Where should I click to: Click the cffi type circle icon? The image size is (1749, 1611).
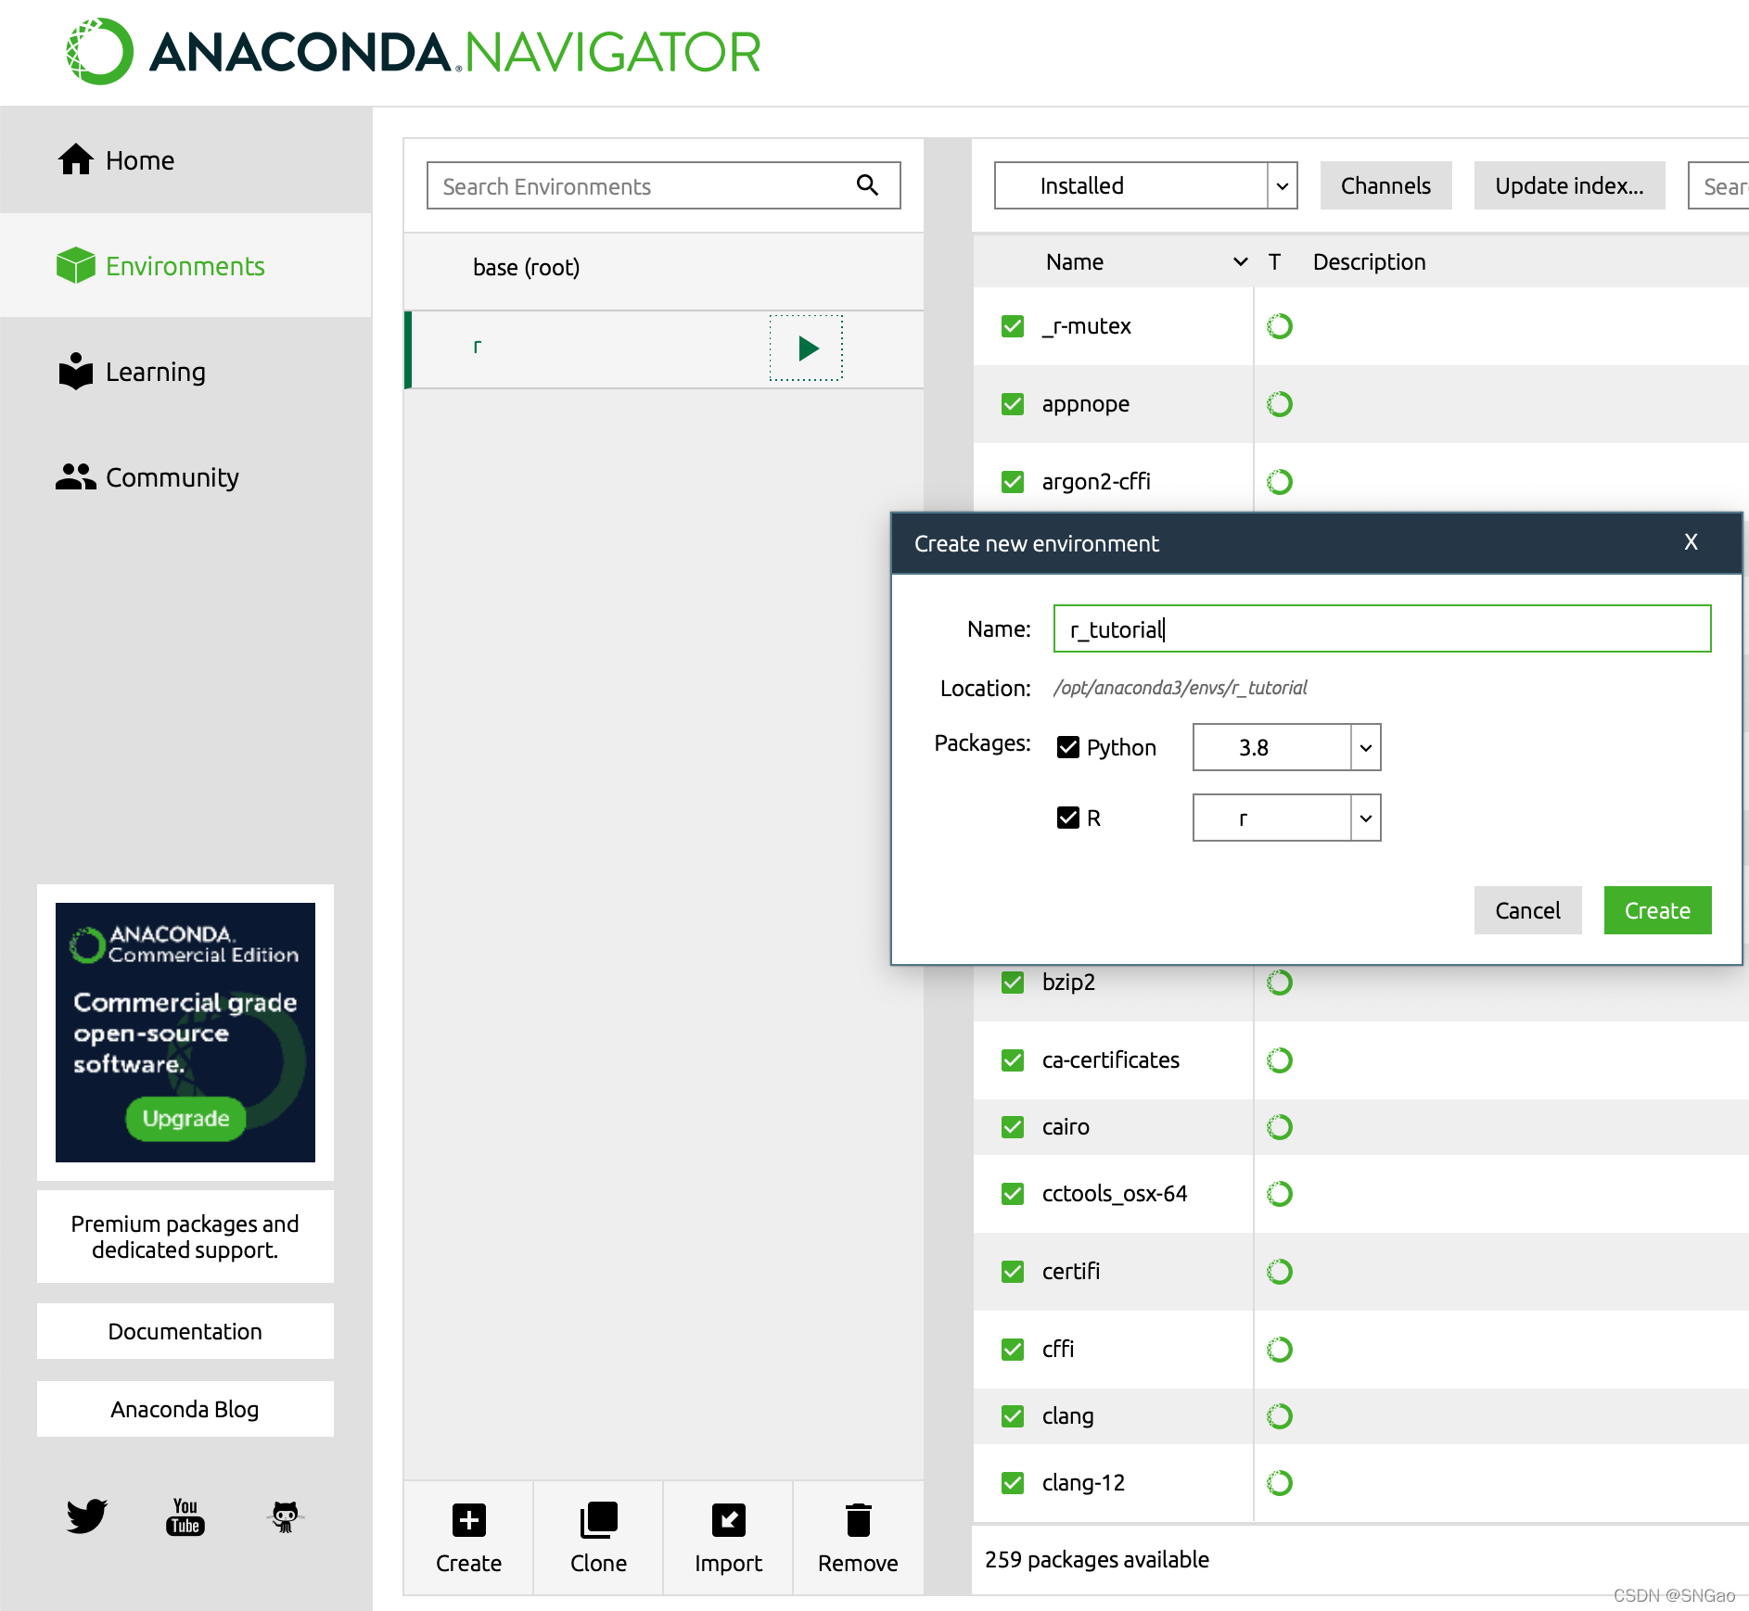click(1280, 1350)
